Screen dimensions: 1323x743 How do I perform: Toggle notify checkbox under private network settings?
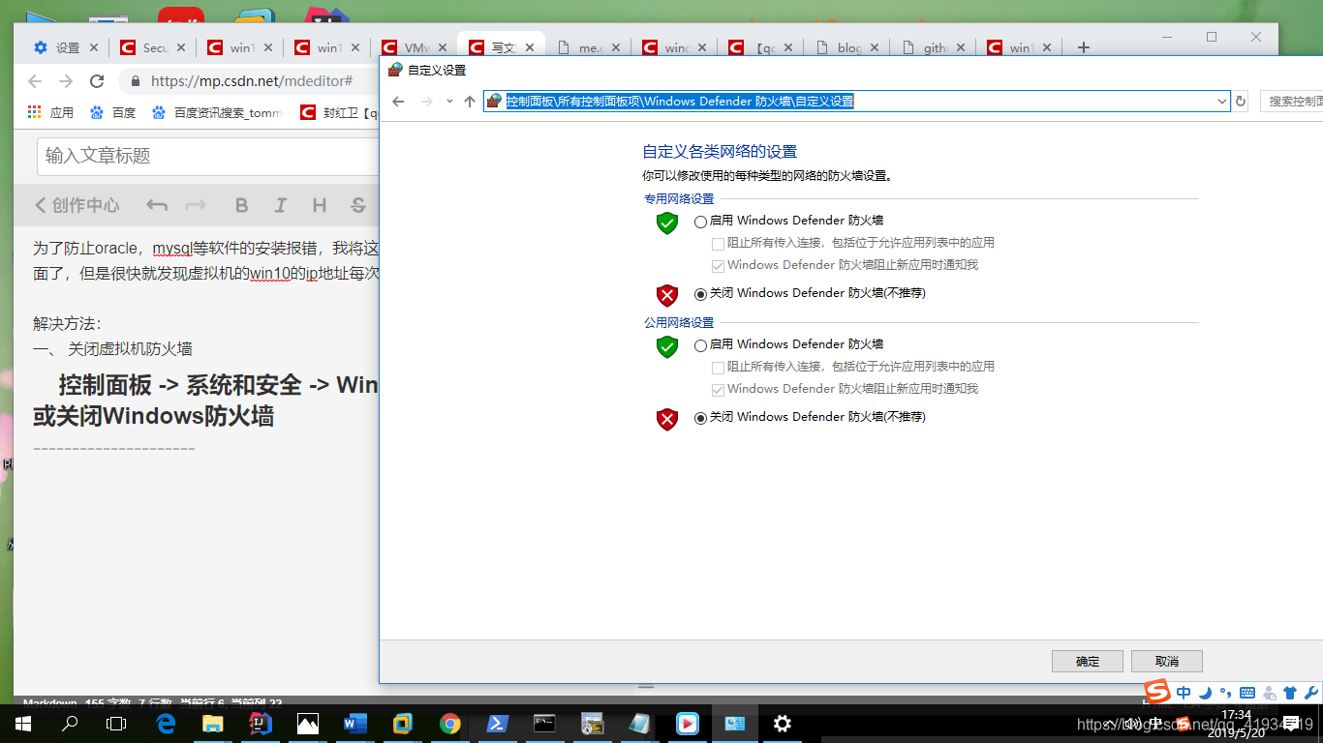pyautogui.click(x=718, y=266)
